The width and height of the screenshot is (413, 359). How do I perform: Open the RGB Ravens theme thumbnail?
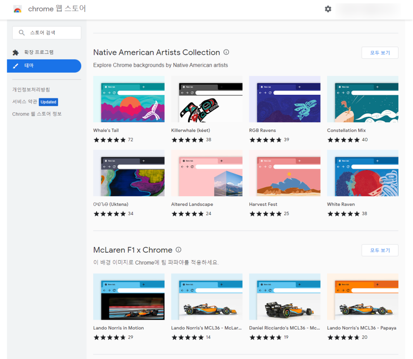(285, 99)
